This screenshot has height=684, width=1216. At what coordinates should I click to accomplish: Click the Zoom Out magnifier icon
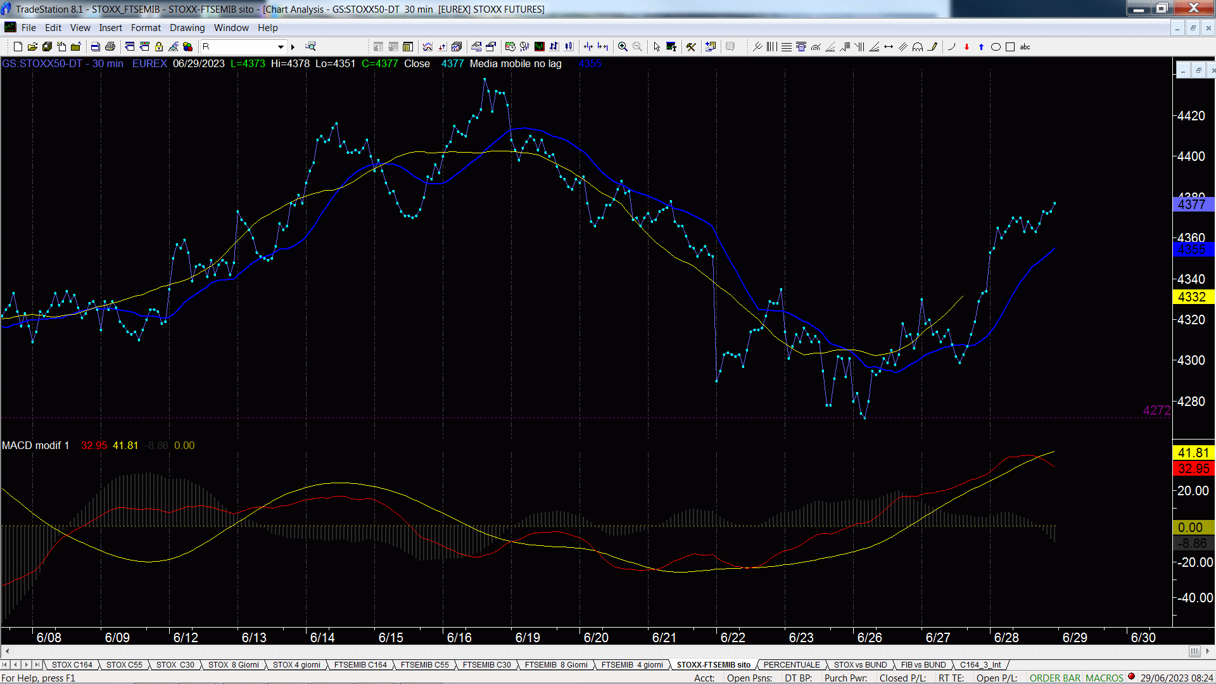click(x=638, y=47)
